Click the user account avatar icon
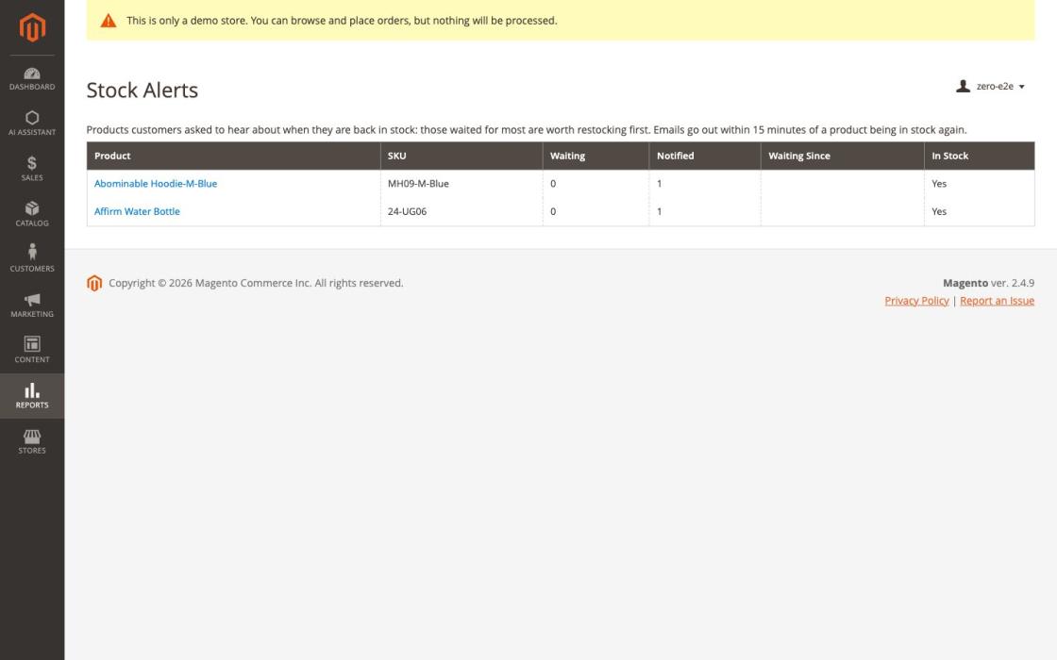Image resolution: width=1057 pixels, height=660 pixels. pos(963,86)
